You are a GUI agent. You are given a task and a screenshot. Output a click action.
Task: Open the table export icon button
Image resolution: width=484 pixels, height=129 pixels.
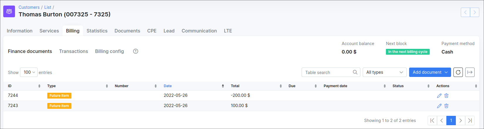tap(470, 72)
